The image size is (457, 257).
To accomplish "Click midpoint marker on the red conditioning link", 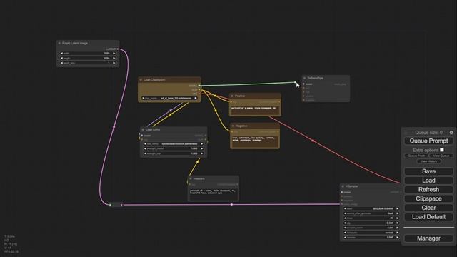I will point(313,141).
